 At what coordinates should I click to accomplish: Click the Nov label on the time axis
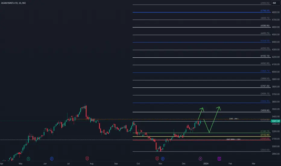(160, 164)
